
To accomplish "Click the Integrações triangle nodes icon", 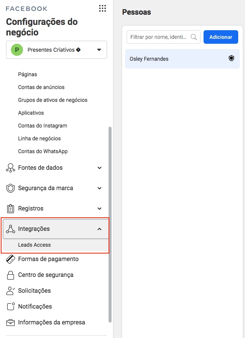I will (x=11, y=229).
